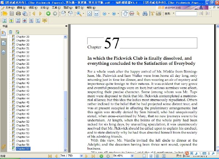Open the Attachments paperclip panel
Image resolution: width=219 pixels, height=159 pixels.
coord(3,147)
